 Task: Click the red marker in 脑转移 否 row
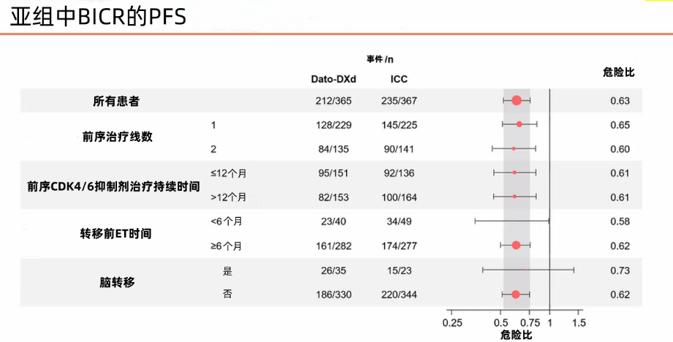(516, 294)
